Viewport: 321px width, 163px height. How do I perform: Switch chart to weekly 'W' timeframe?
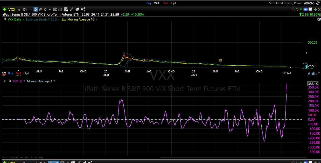point(40,10)
